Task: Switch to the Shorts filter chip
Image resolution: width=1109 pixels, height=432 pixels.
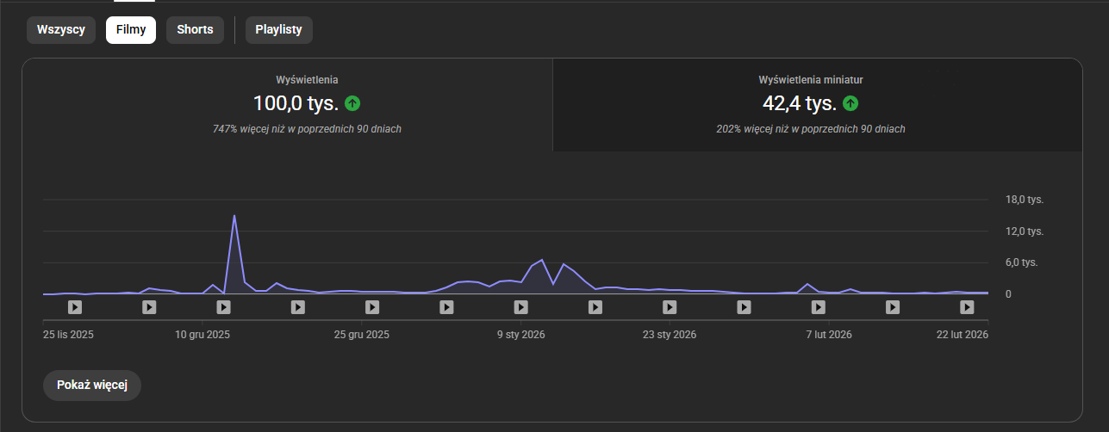Action: (195, 29)
